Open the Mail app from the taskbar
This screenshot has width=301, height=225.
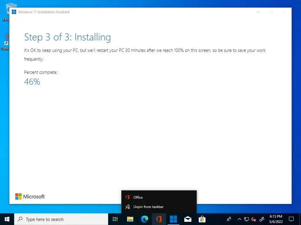(188, 219)
